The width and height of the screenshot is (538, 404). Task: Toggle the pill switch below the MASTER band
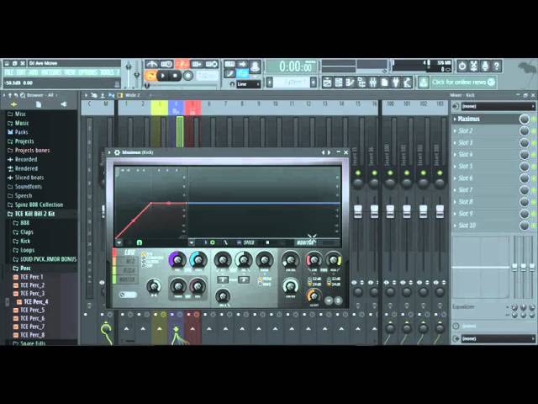128,295
